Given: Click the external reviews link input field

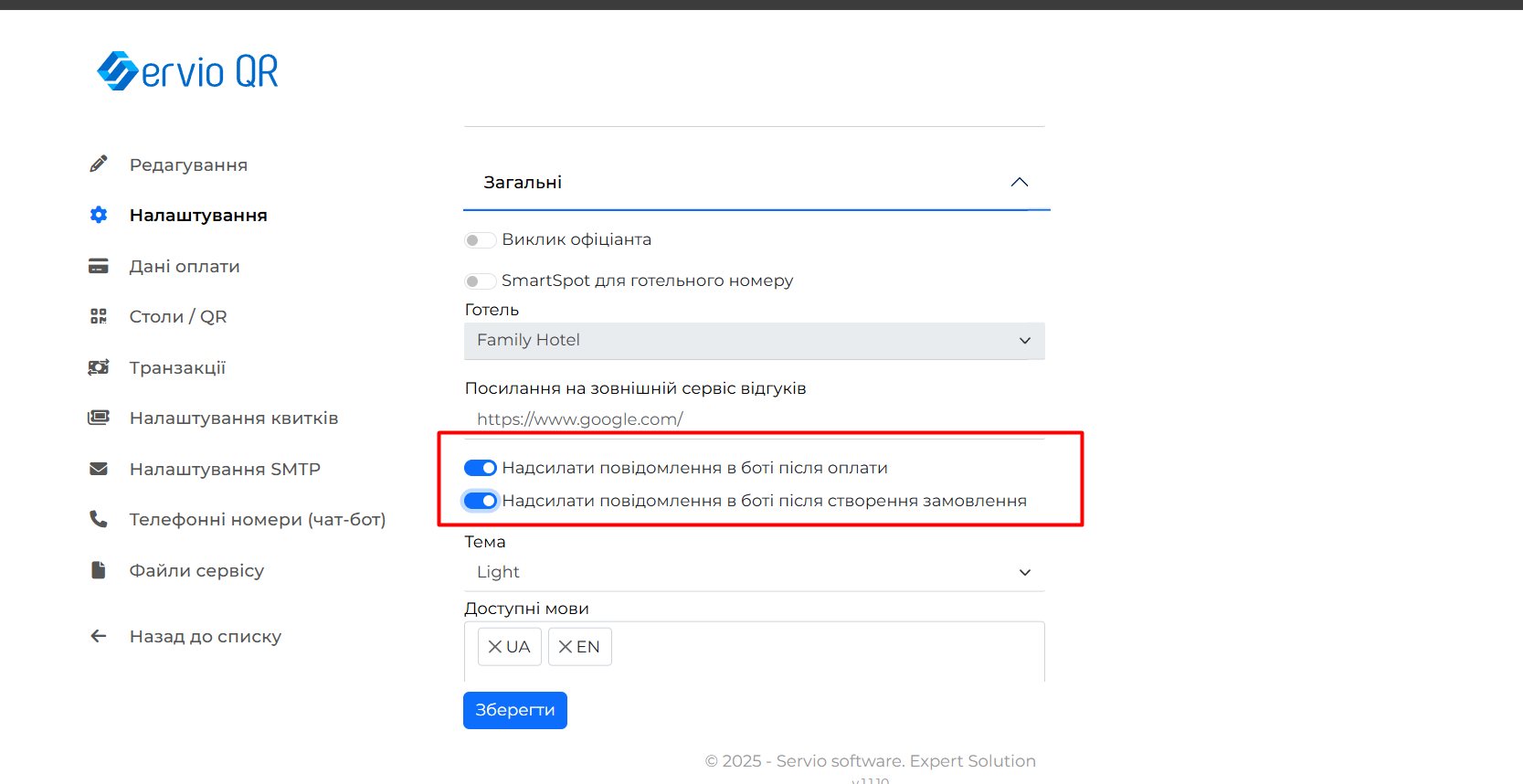Looking at the screenshot, I should [x=754, y=419].
